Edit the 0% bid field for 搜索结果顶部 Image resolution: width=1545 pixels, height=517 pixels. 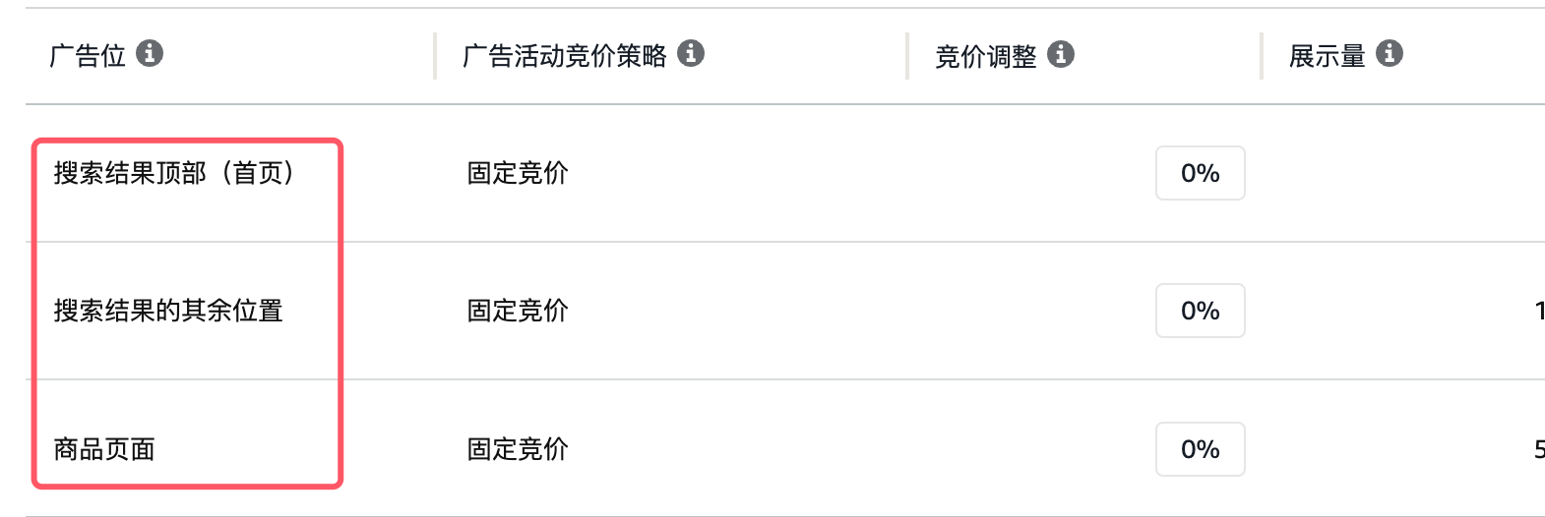click(1201, 173)
